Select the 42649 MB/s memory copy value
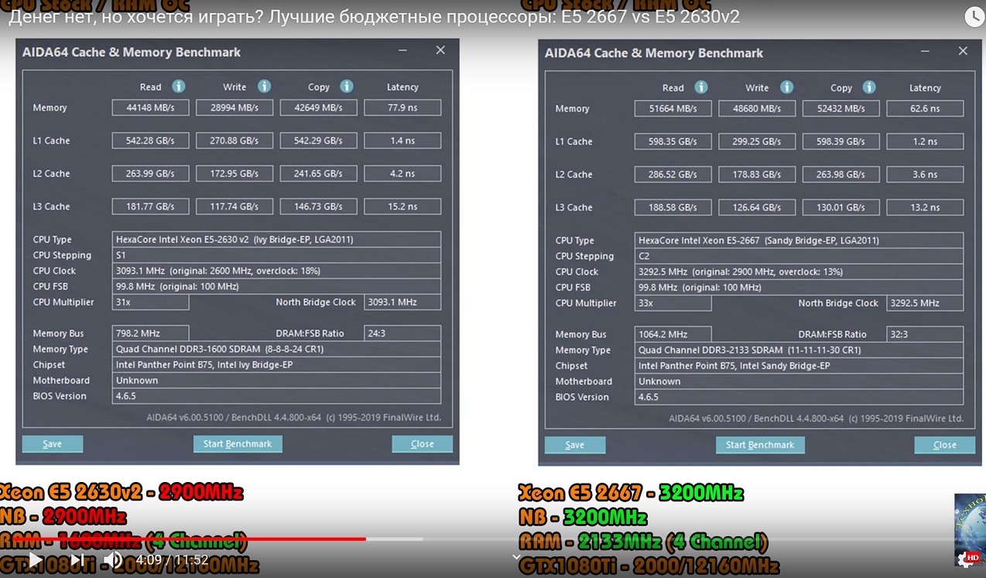This screenshot has width=986, height=578. click(319, 108)
